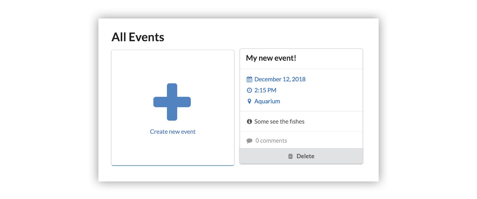Screen dimensions: 477x199
Task: View the "0 comments" link
Action: coord(271,141)
